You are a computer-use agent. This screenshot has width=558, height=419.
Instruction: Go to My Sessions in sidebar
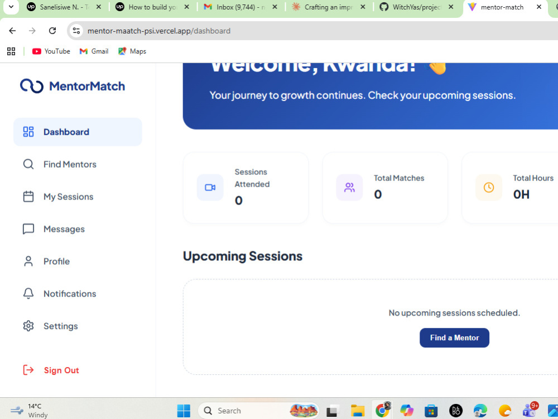coord(78,197)
